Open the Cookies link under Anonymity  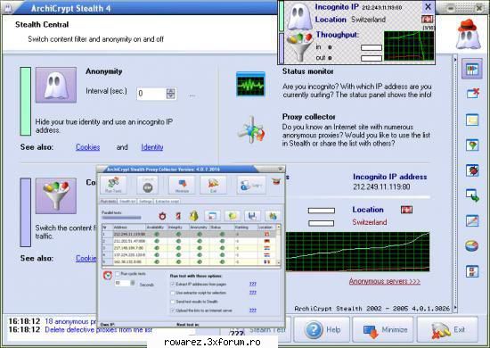tap(88, 147)
